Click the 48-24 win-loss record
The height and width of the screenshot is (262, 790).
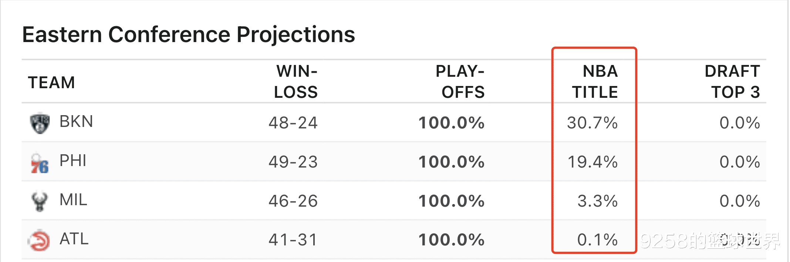(293, 123)
